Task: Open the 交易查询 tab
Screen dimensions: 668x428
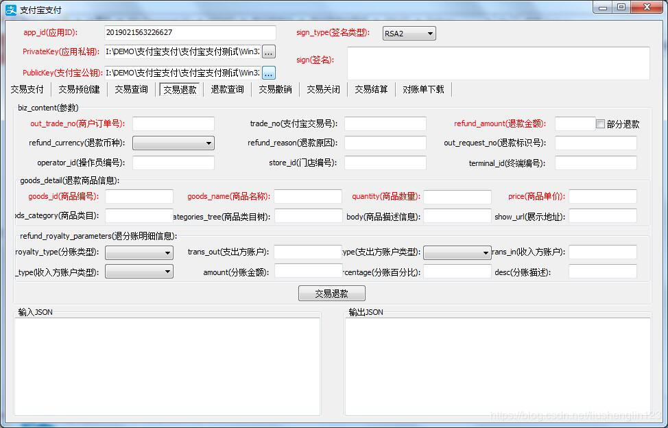Action: 131,89
